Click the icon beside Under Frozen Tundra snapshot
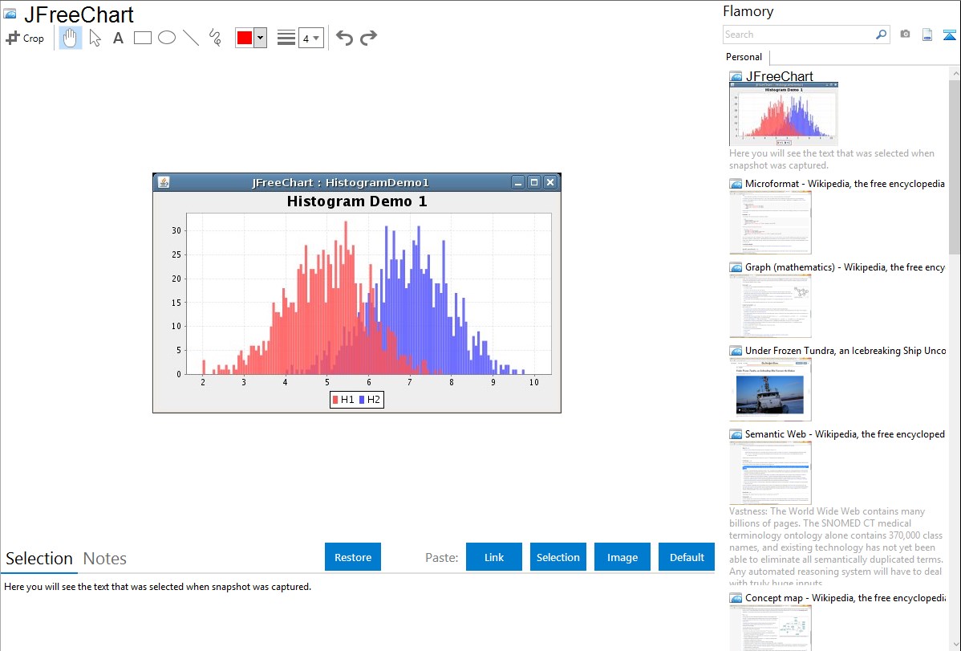Image resolution: width=961 pixels, height=651 pixels. click(736, 351)
